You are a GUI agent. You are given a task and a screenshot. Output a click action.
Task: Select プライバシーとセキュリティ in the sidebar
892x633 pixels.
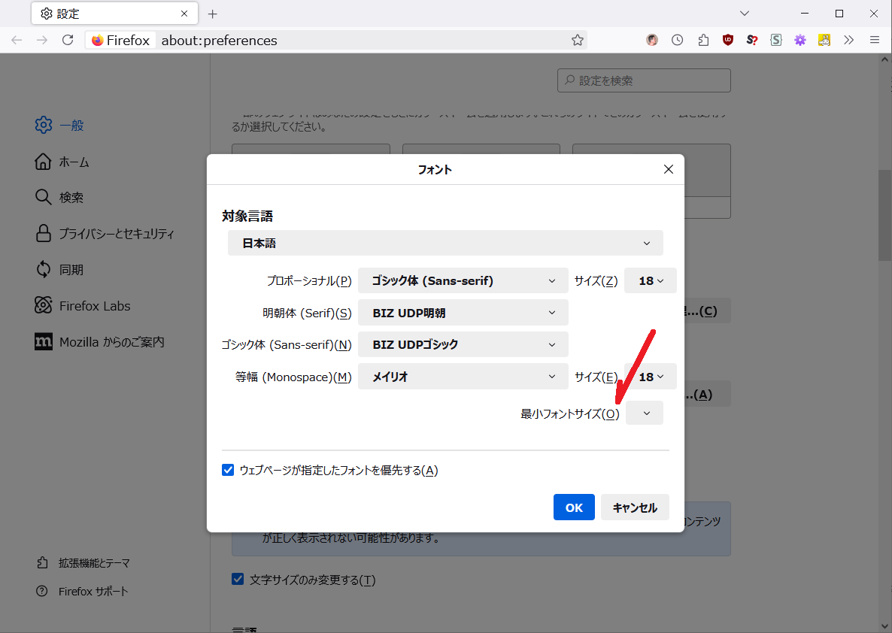[116, 234]
